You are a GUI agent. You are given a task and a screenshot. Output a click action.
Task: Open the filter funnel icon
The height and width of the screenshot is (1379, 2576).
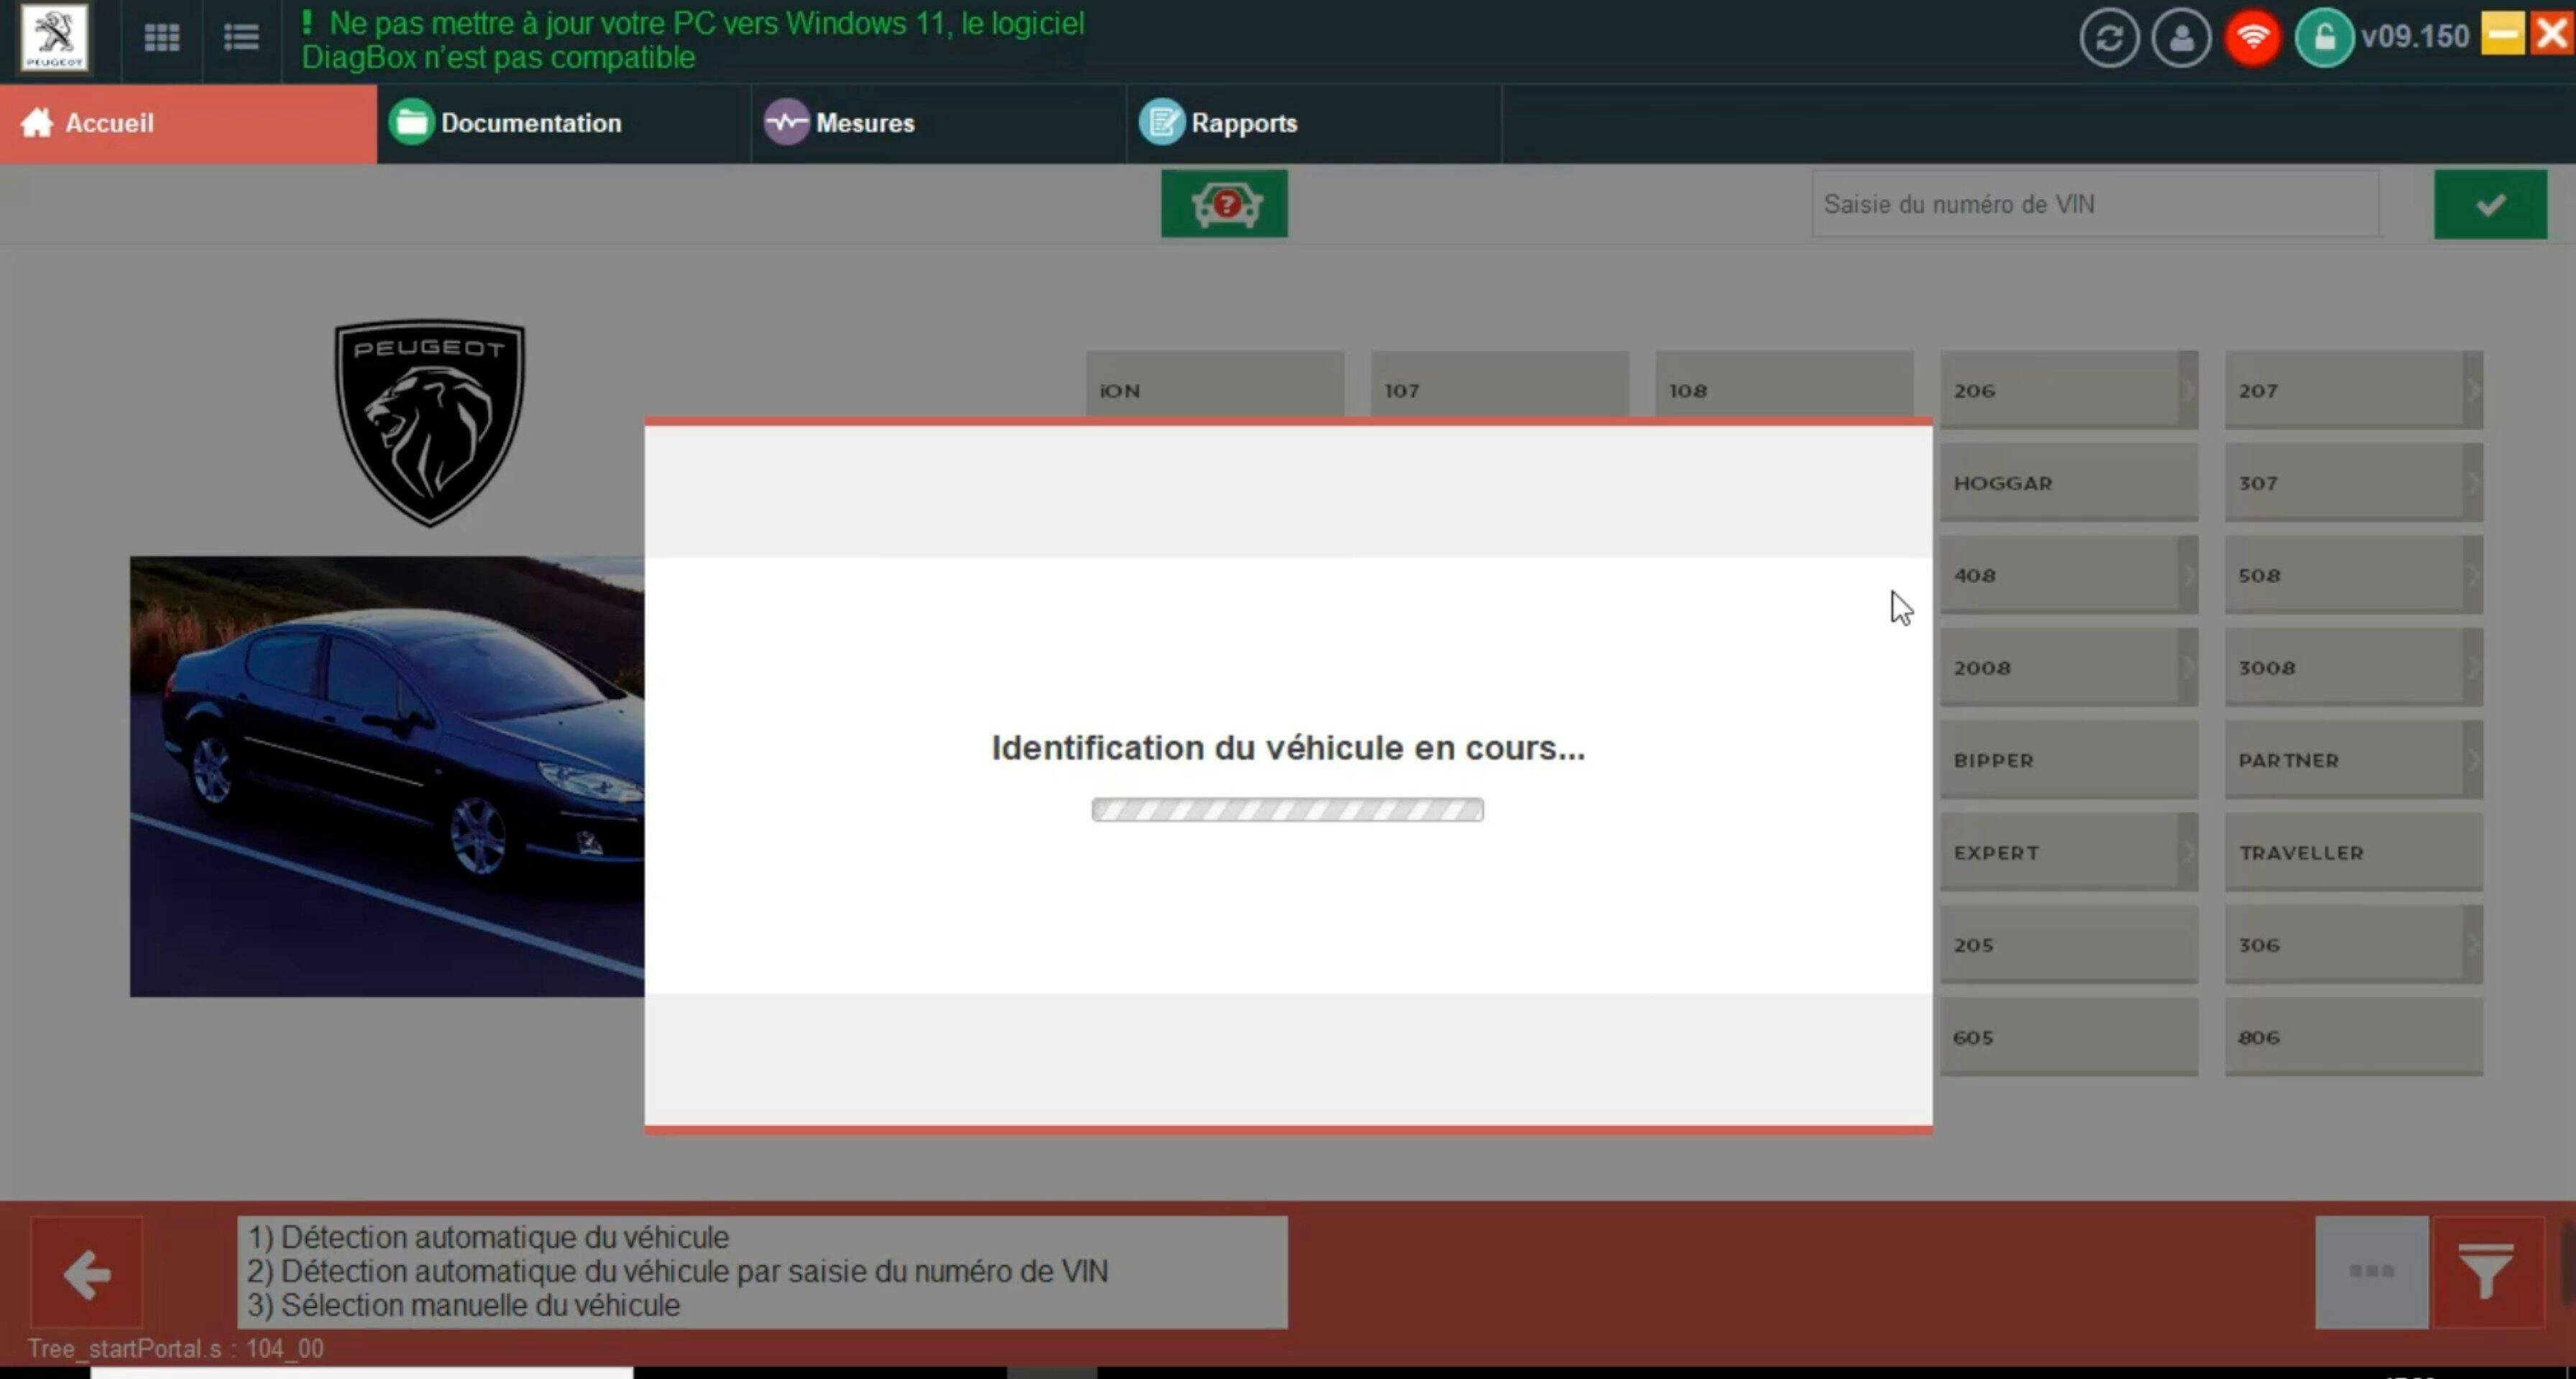[x=2487, y=1271]
